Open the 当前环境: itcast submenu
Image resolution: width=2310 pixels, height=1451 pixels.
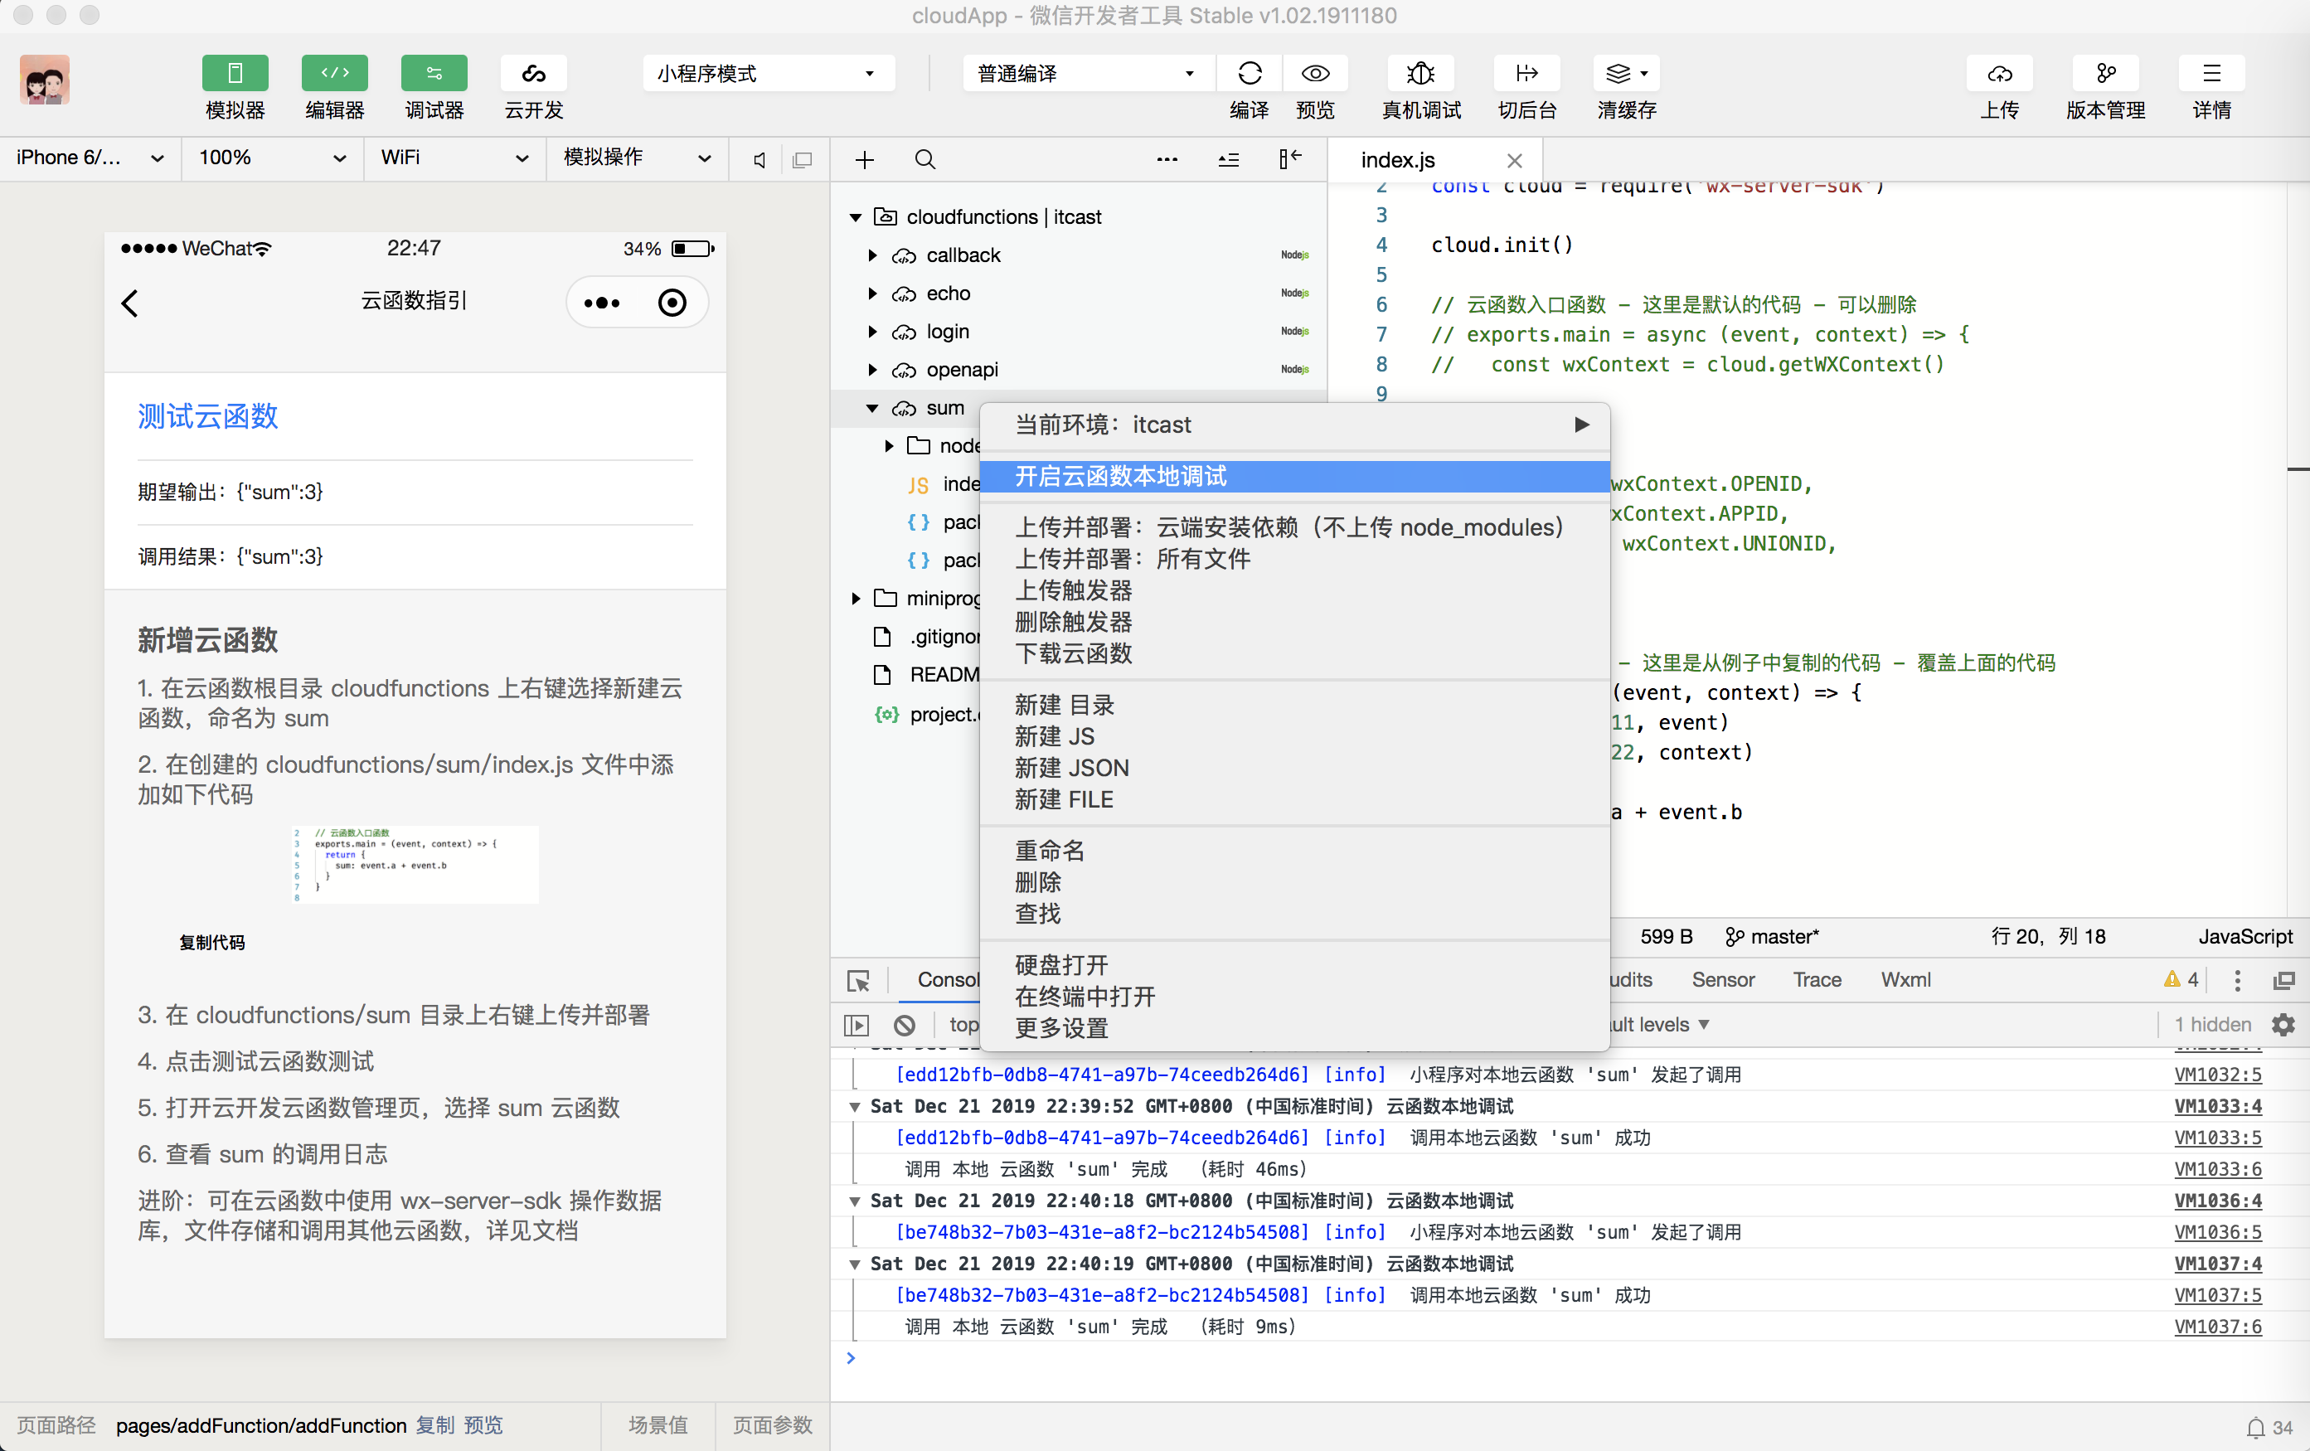[1294, 425]
